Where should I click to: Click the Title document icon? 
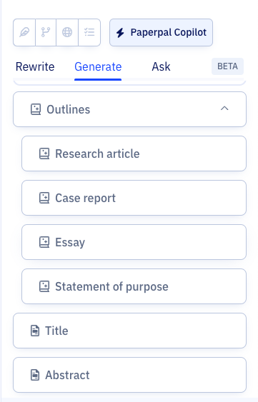pyautogui.click(x=35, y=331)
